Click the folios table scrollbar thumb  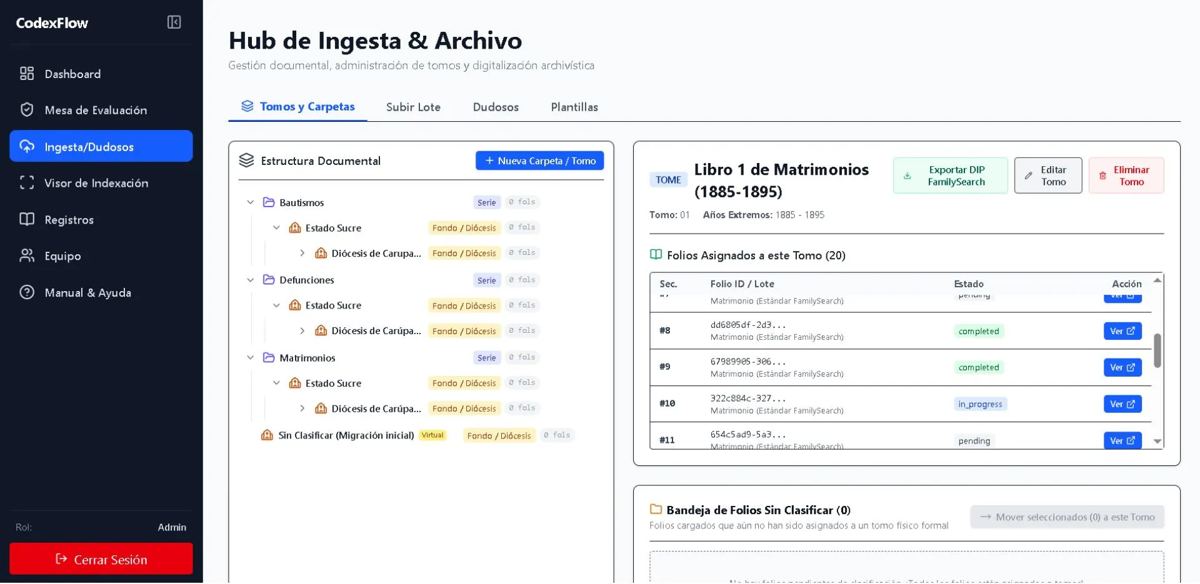tap(1157, 350)
